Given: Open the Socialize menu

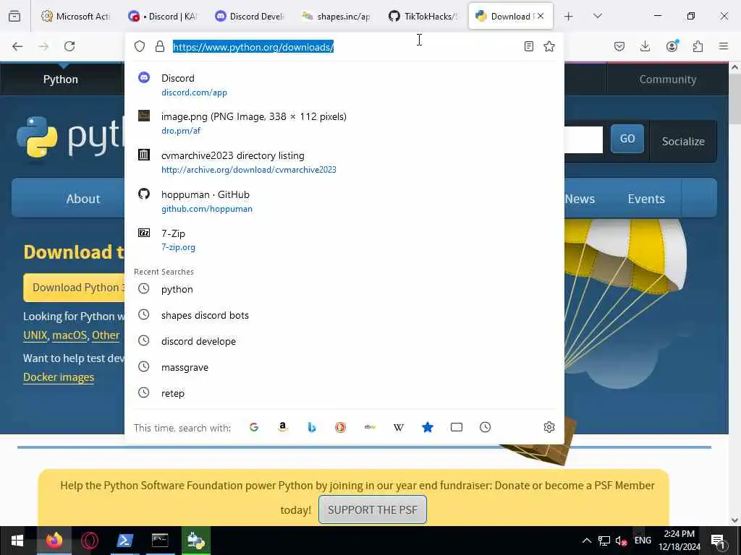Looking at the screenshot, I should tap(683, 141).
